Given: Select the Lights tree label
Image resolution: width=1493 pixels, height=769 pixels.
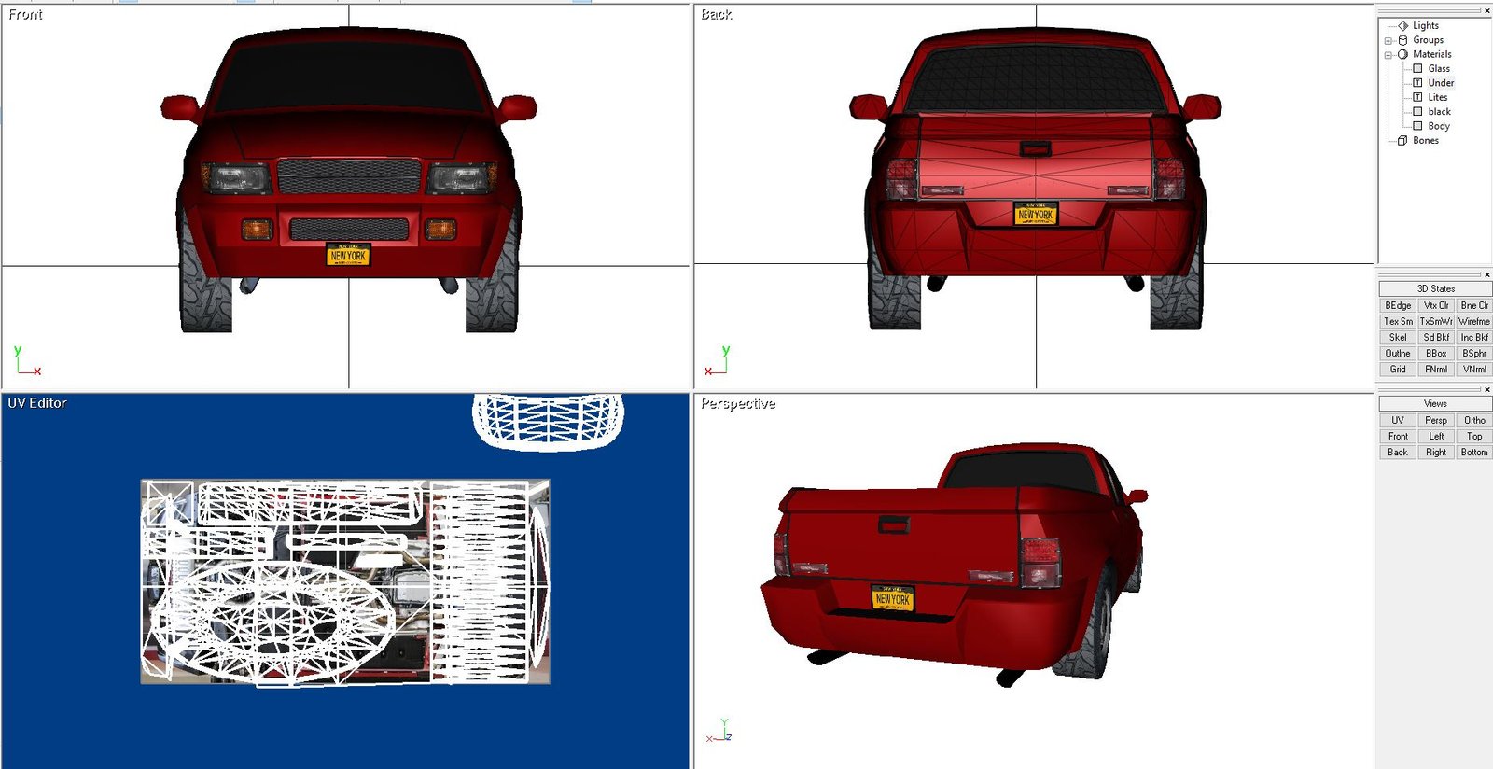Looking at the screenshot, I should (1426, 26).
